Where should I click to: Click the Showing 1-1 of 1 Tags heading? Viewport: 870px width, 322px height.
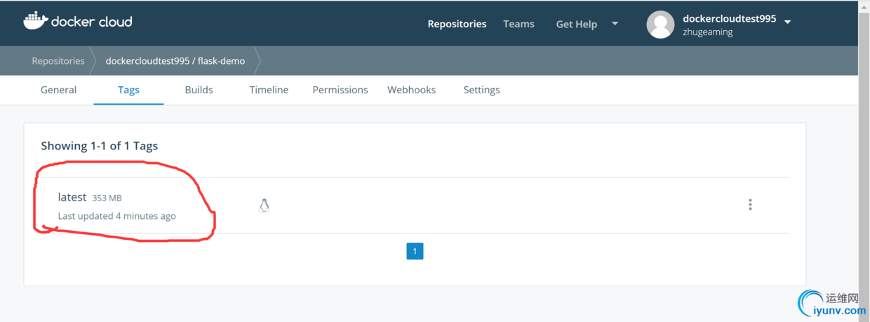coord(99,146)
